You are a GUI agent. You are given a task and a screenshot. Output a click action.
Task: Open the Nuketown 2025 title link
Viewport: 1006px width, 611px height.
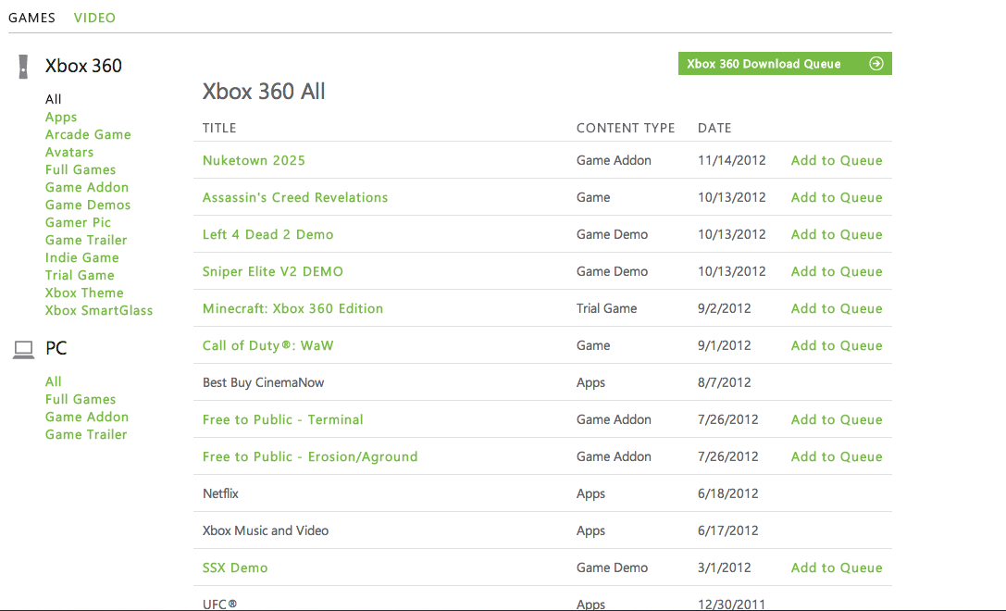254,161
